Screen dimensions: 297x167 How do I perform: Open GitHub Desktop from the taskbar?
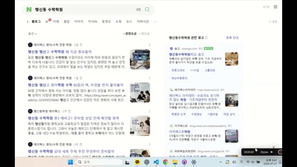[184, 162]
